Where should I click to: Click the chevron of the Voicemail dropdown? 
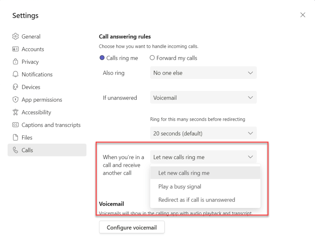(250, 97)
